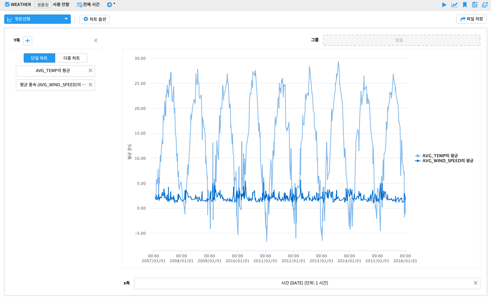The image size is (491, 299).
Task: Click the 평균 온도 y-axis title
Action: [129, 152]
